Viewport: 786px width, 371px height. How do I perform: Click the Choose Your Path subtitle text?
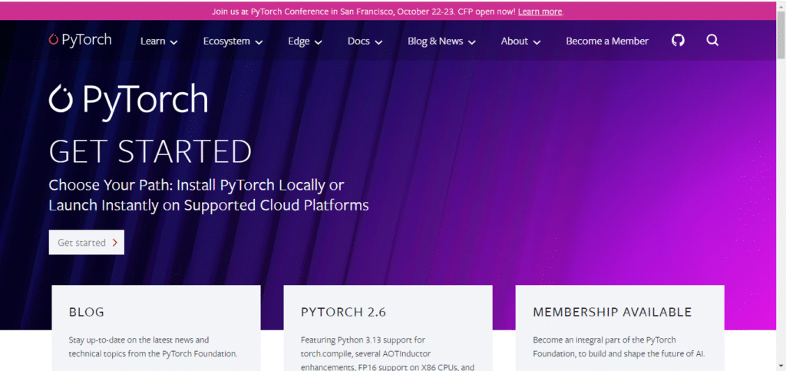pos(209,195)
